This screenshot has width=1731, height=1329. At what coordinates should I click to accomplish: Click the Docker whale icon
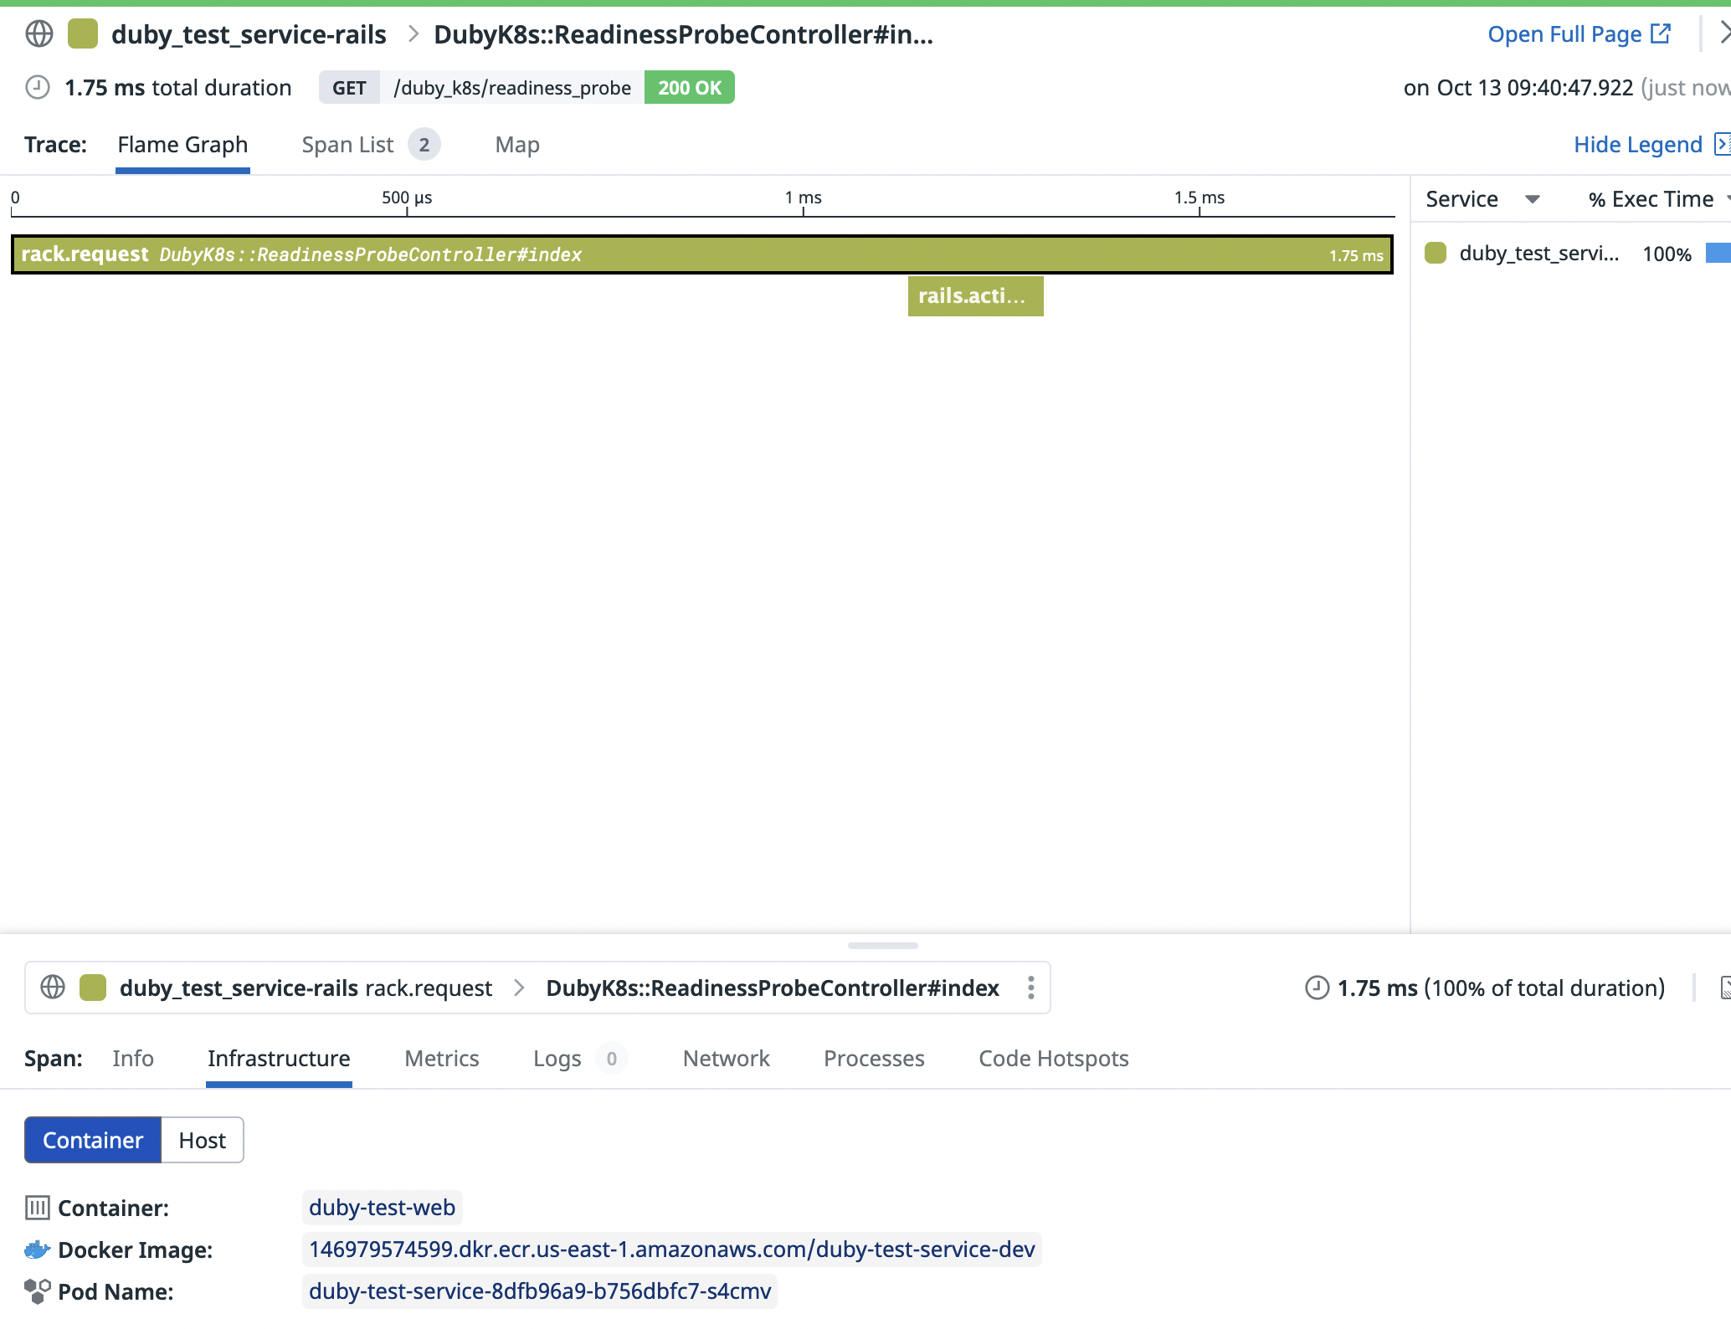coord(38,1249)
